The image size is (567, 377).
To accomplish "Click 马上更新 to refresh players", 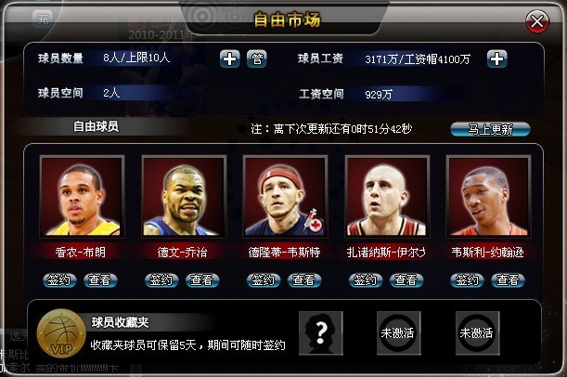I will click(x=490, y=129).
